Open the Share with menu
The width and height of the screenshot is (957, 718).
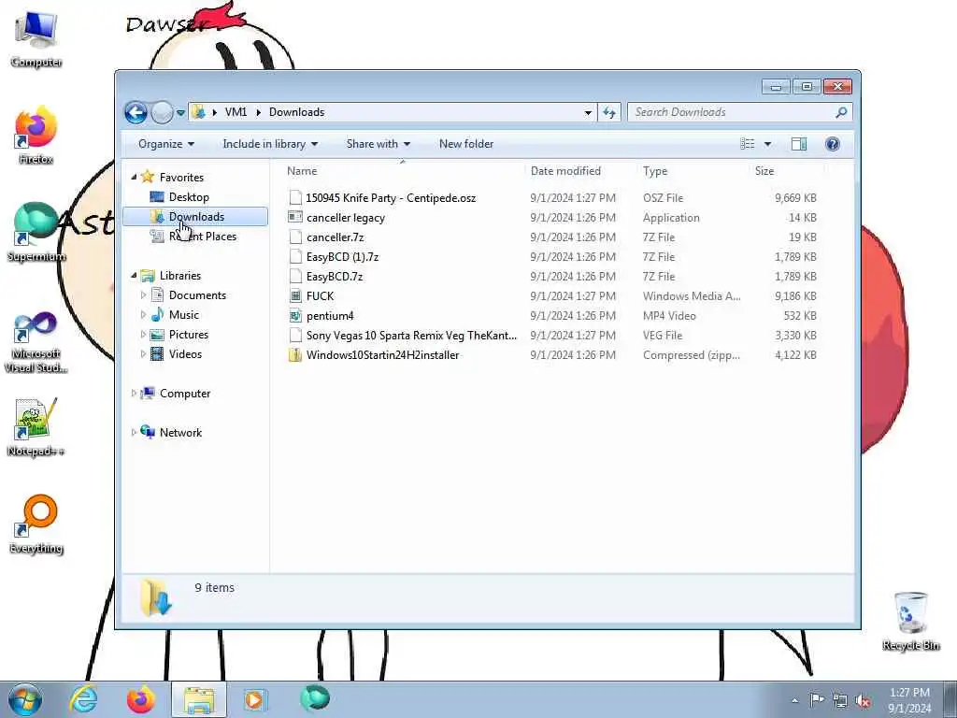click(x=378, y=144)
